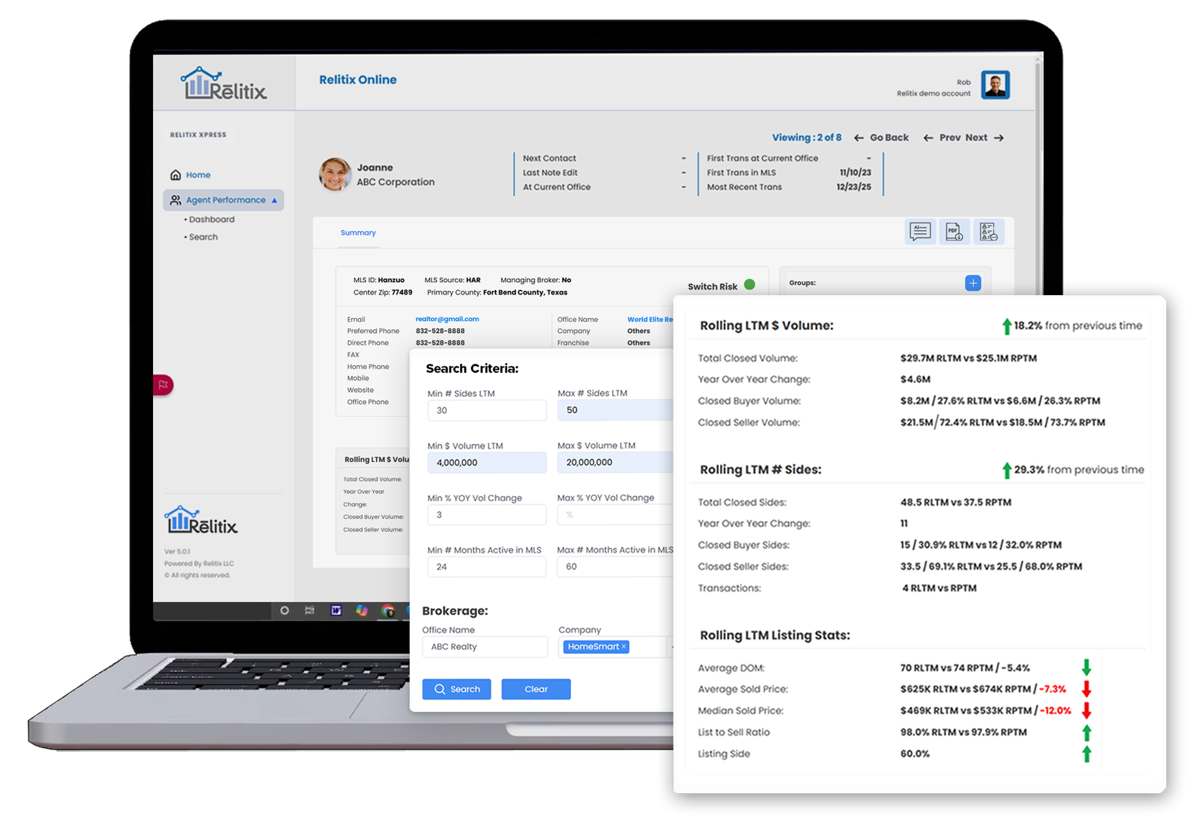This screenshot has width=1195, height=827.
Task: Click the Next arrow to view agent 3
Action: [x=998, y=138]
